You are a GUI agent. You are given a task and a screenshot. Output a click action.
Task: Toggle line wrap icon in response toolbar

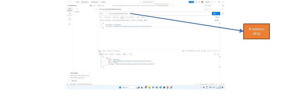point(131,54)
